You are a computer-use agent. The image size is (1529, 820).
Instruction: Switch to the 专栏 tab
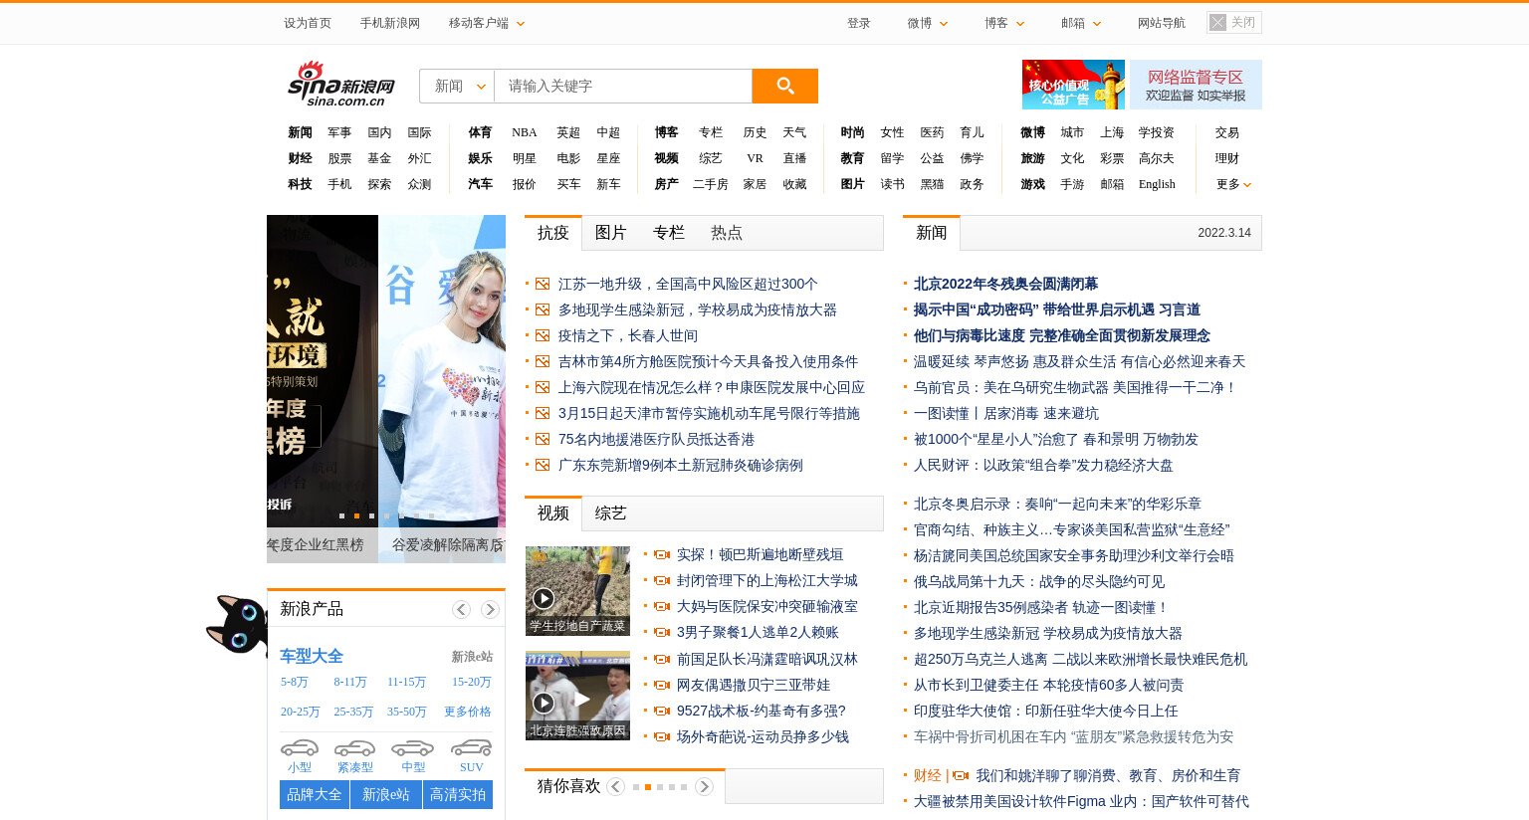[x=668, y=233]
